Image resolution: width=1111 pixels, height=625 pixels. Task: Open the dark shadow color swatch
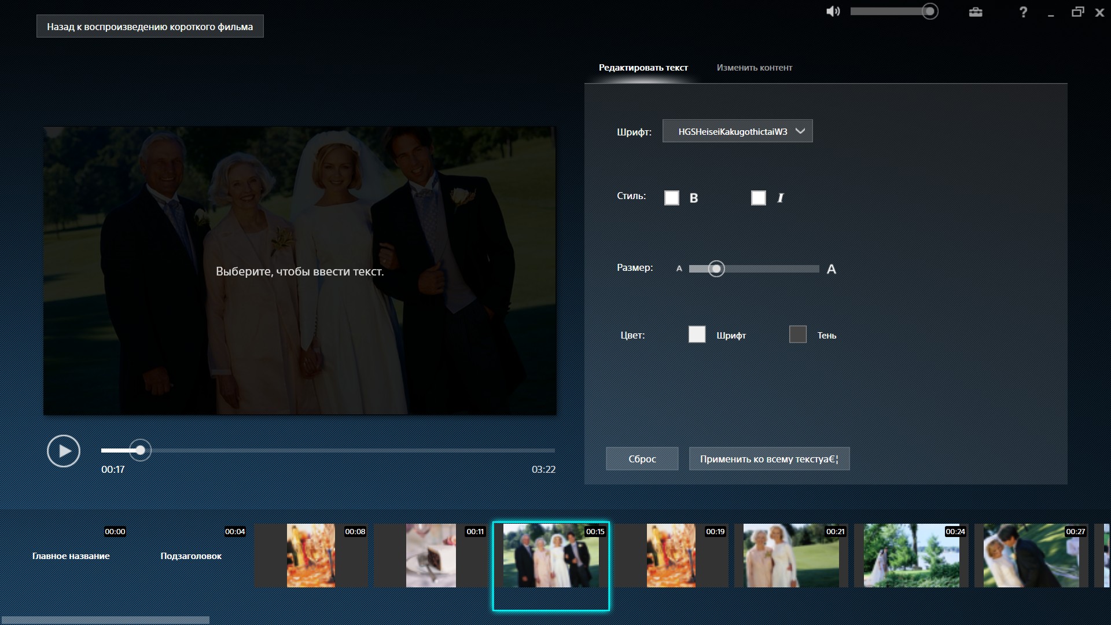797,334
